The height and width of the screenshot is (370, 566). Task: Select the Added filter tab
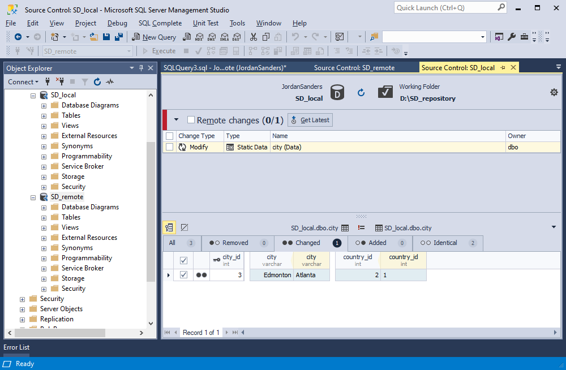point(380,243)
